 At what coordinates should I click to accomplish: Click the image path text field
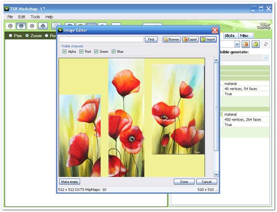click(x=101, y=39)
